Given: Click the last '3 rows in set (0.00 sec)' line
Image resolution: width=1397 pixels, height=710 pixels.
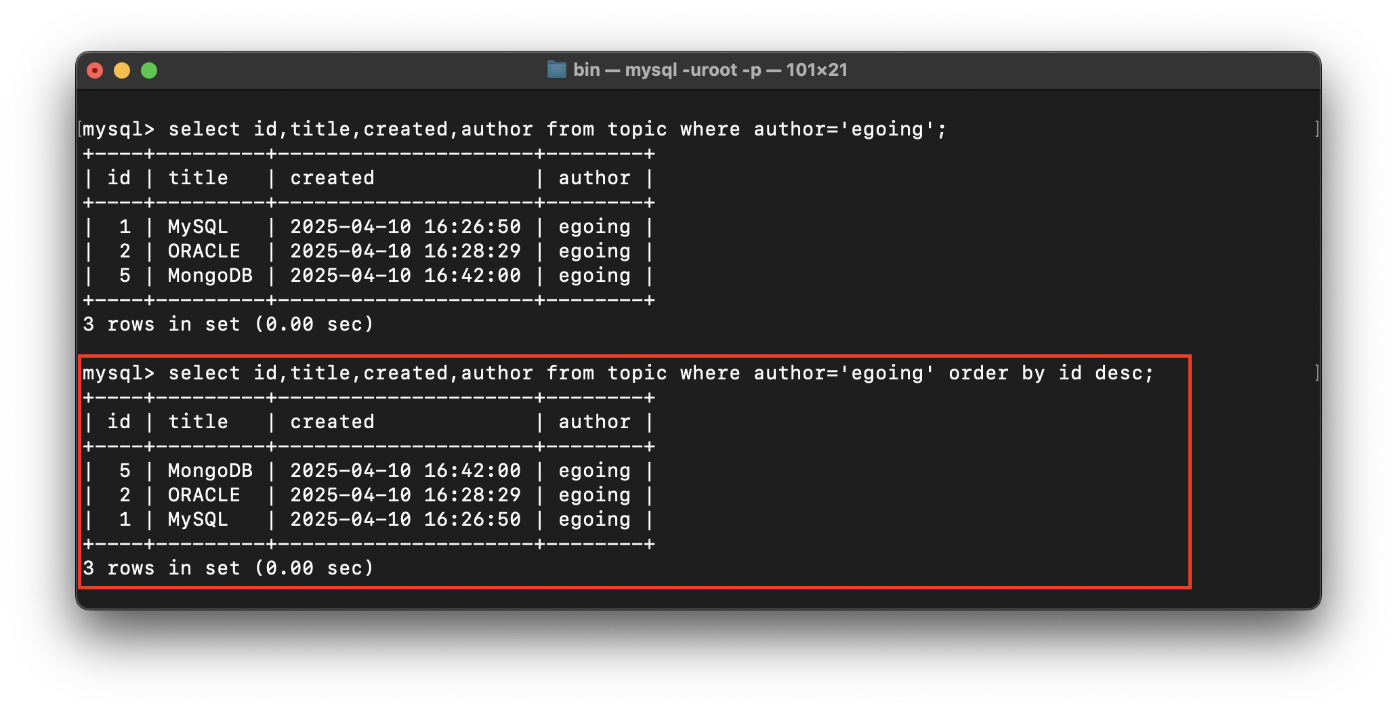Looking at the screenshot, I should click(228, 568).
